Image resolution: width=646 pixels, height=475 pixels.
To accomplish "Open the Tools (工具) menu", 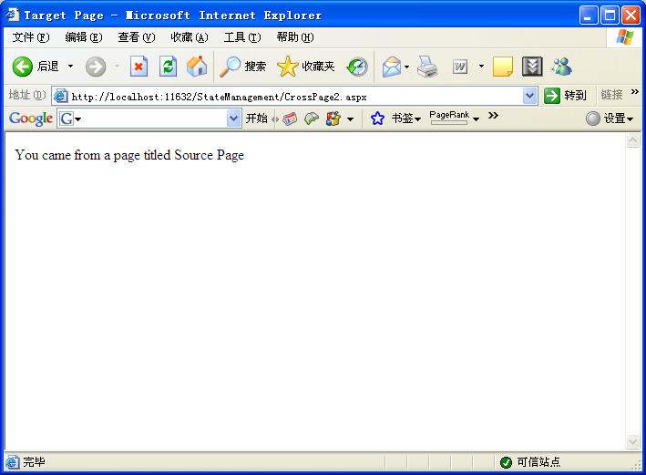I will tap(242, 37).
